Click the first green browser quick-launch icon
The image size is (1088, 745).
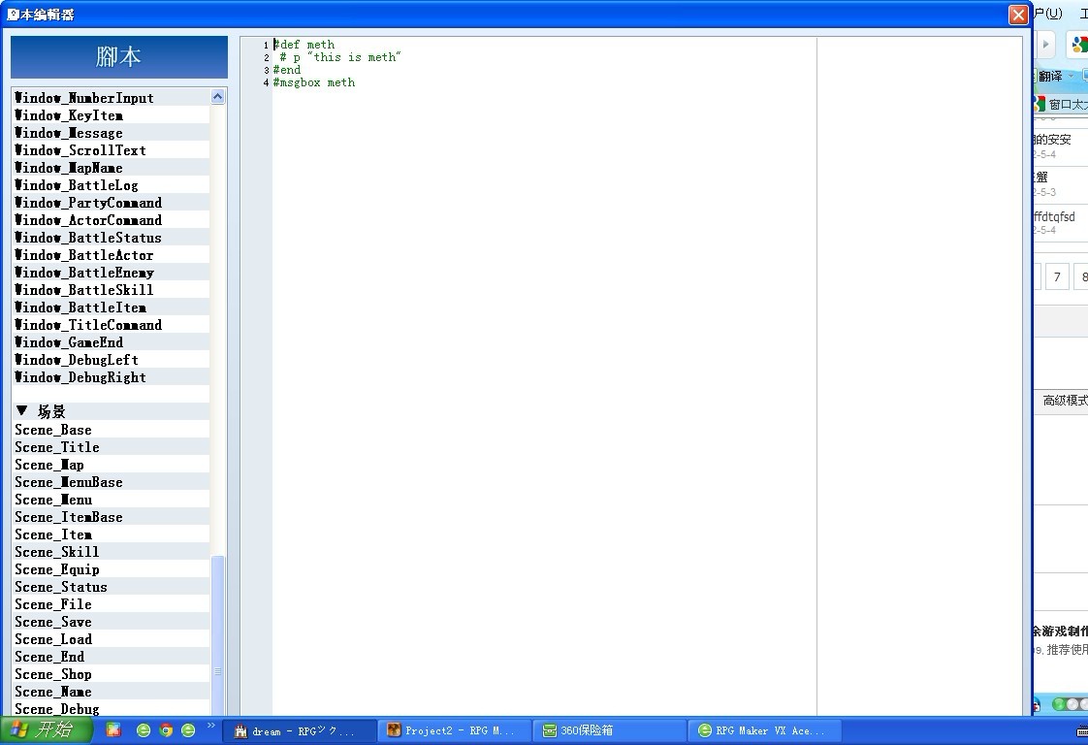point(144,729)
